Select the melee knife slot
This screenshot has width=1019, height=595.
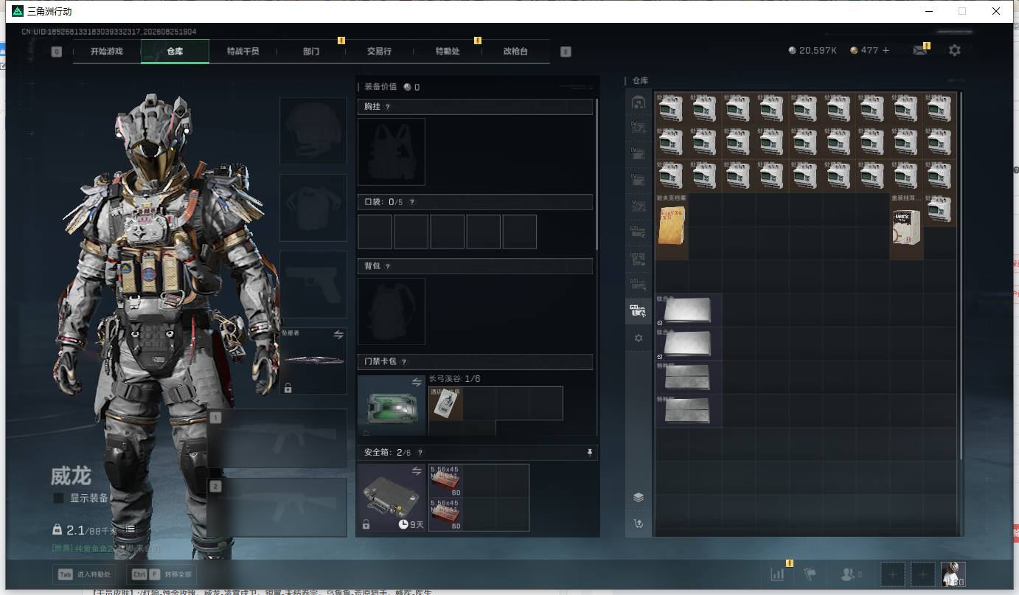click(313, 361)
